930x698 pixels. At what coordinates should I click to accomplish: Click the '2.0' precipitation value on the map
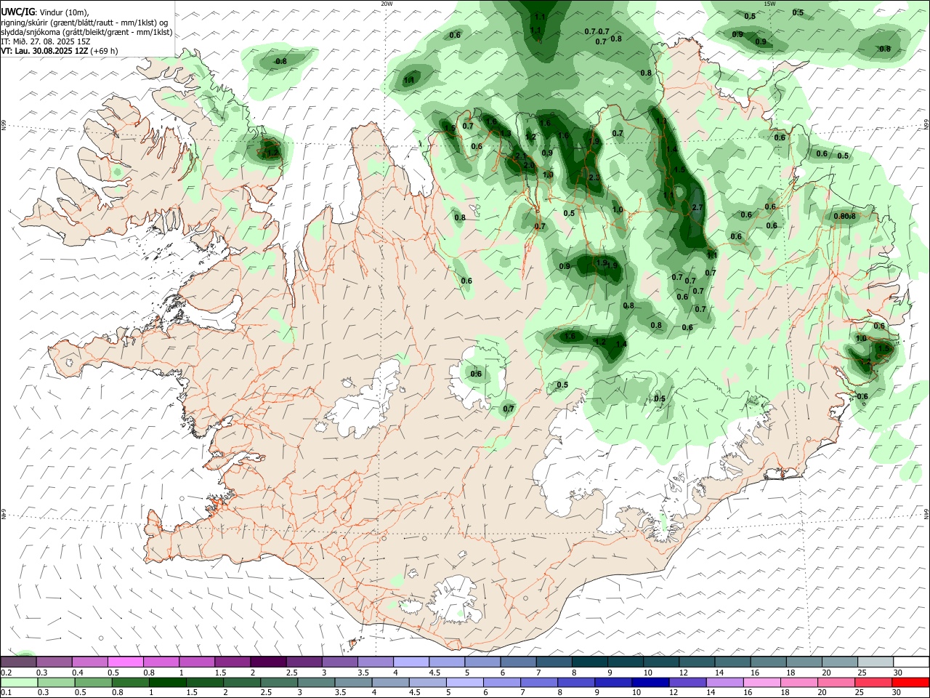tap(529, 165)
